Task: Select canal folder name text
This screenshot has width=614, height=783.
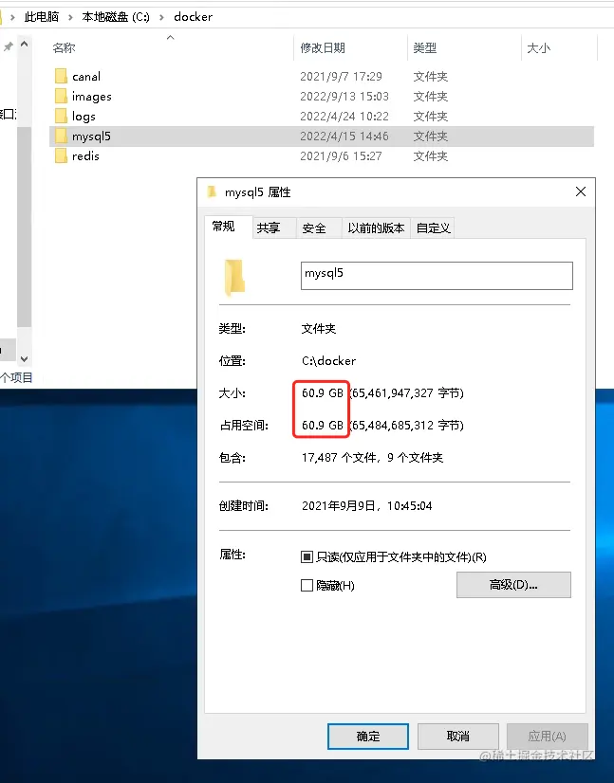Action: [x=86, y=77]
